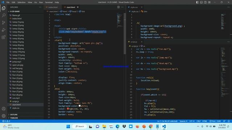This screenshot has width=232, height=130.
Task: Change encoding UTF-8 in status bar
Action: [192, 121]
